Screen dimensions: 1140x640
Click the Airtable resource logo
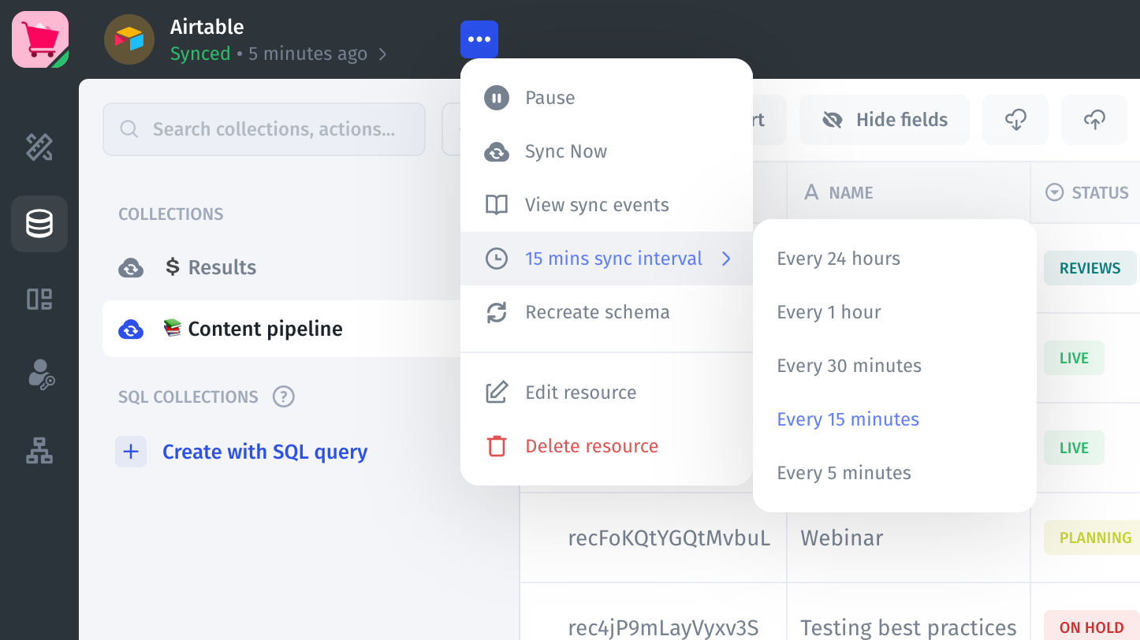129,39
